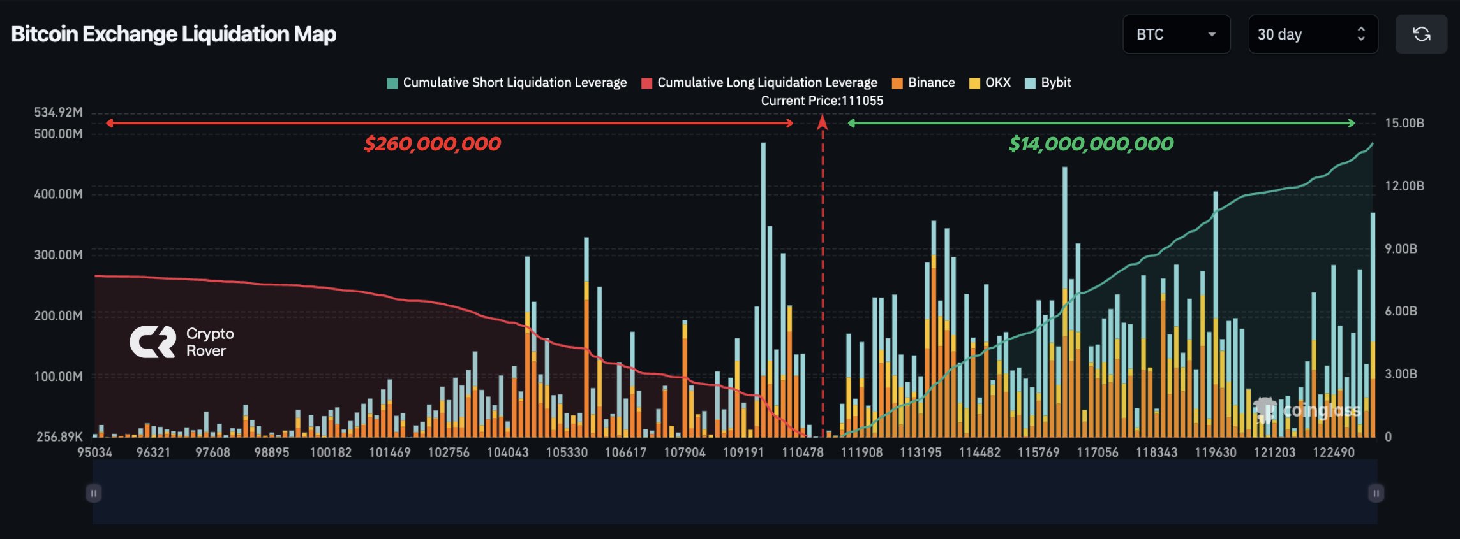The image size is (1460, 539).
Task: Click the red Cumulative Long legend square
Action: click(x=646, y=83)
